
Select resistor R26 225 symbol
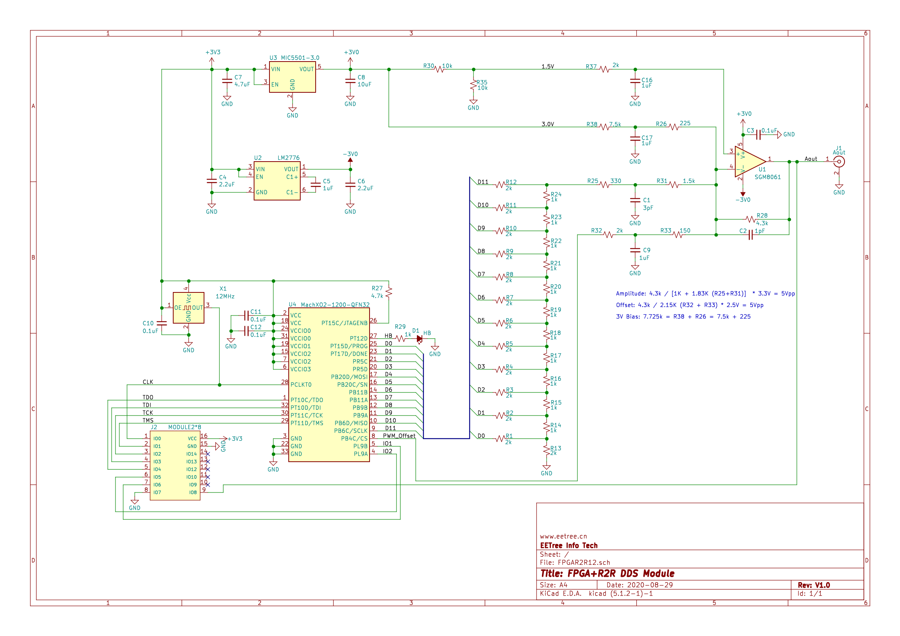pyautogui.click(x=674, y=127)
